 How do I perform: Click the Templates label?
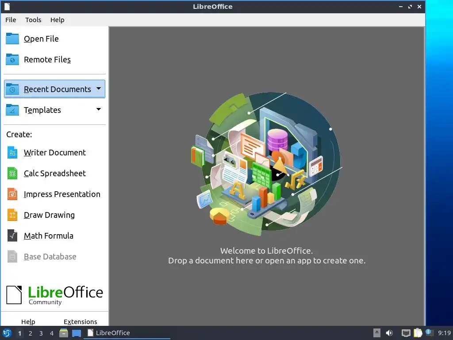pos(42,110)
